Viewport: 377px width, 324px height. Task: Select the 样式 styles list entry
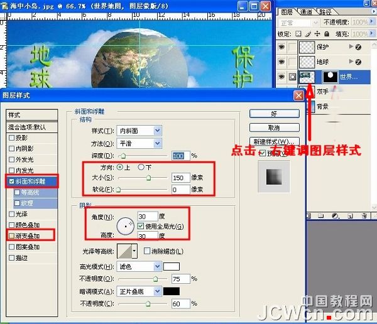32,115
